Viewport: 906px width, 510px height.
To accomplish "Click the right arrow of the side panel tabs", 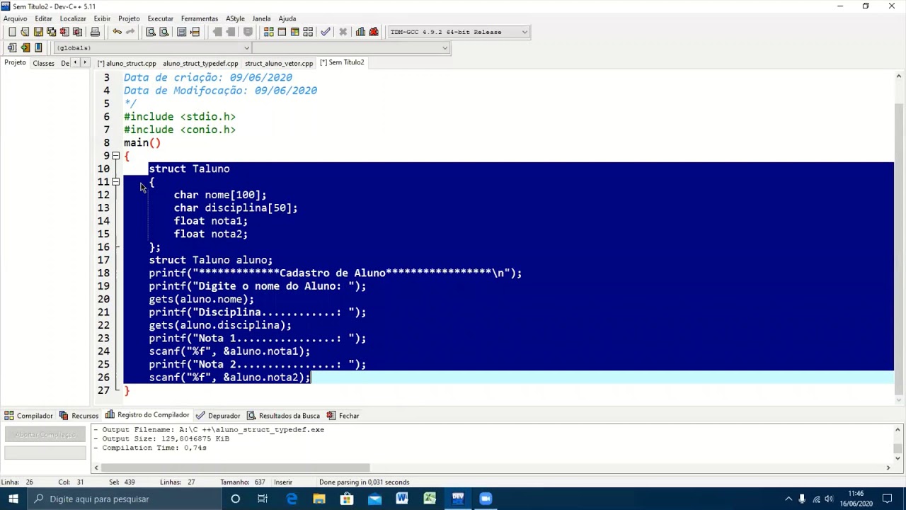I will point(85,63).
